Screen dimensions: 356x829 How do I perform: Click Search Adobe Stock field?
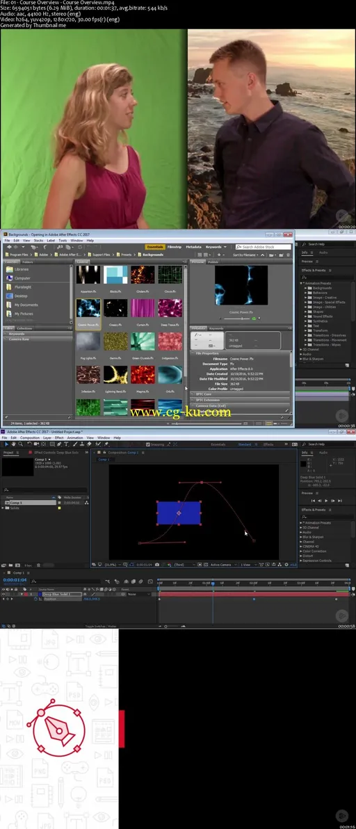coord(264,247)
